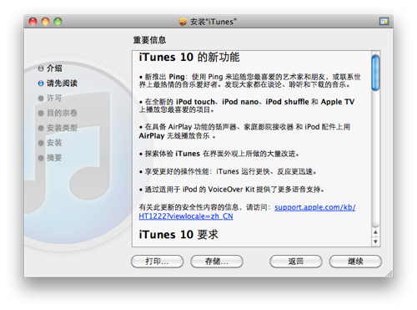This screenshot has height=310, width=417.
Task: Select the 许可 step in sidebar
Action: [50, 98]
